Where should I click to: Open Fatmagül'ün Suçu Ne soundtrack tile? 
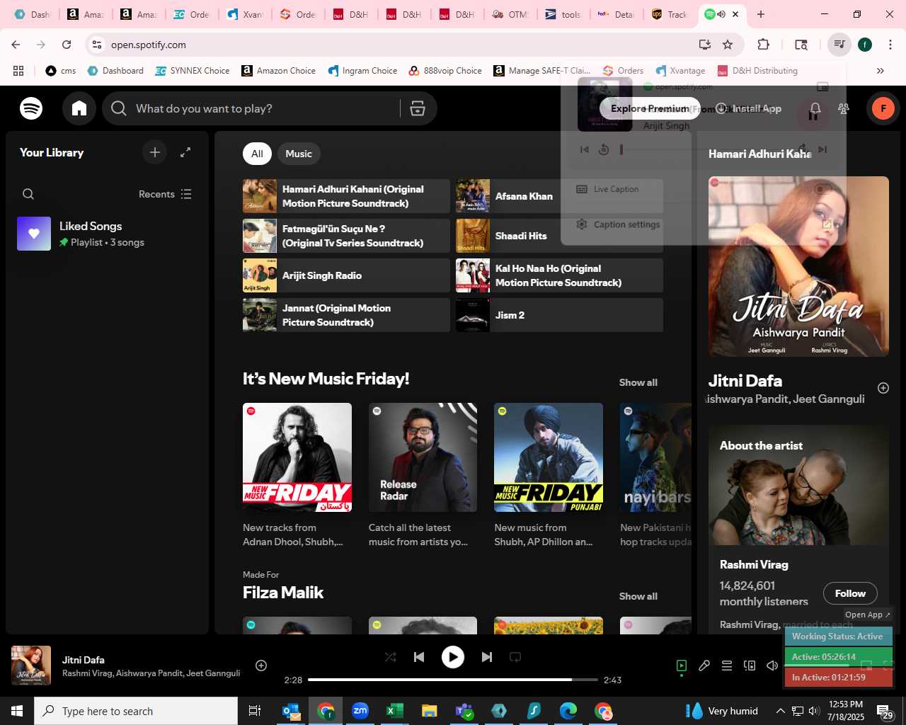[x=346, y=236]
